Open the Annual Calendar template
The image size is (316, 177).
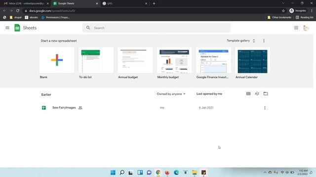(x=252, y=60)
